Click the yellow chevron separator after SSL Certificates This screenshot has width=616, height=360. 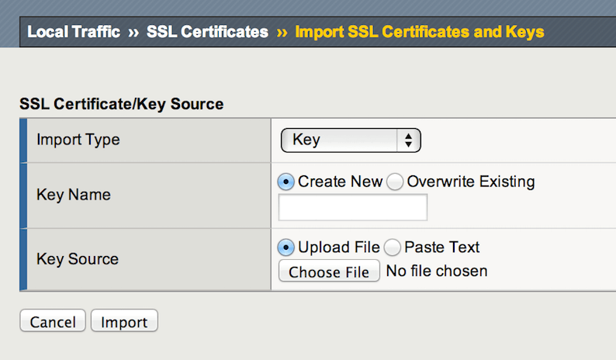[x=282, y=32]
